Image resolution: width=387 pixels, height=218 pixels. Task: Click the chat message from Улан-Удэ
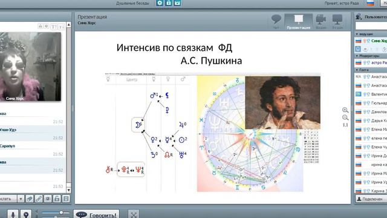pos(33,133)
